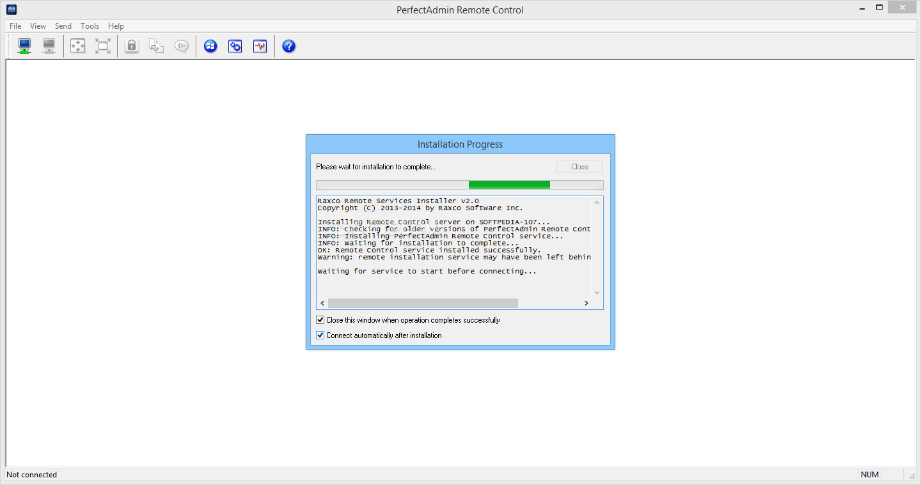921x485 pixels.
Task: Click the log's horizontal scrollbar thumb
Action: (423, 303)
